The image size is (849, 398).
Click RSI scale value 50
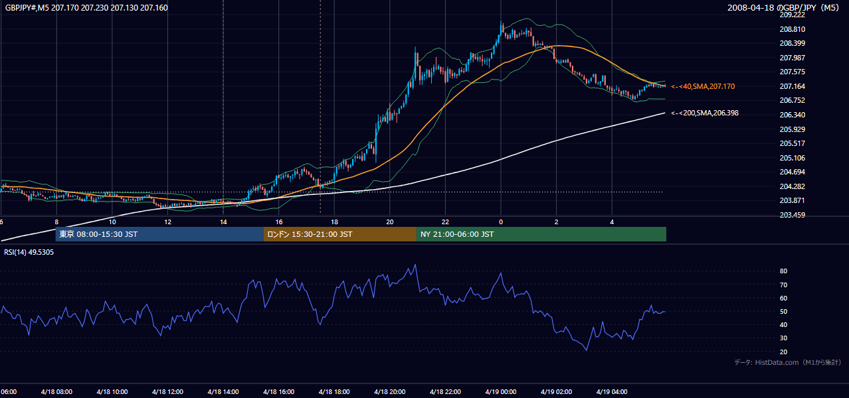click(783, 311)
